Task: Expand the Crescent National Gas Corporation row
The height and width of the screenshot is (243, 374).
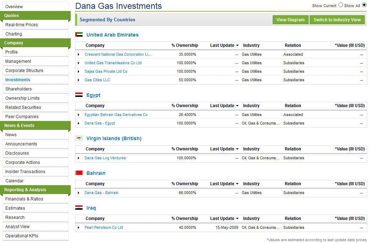Action: [x=79, y=55]
